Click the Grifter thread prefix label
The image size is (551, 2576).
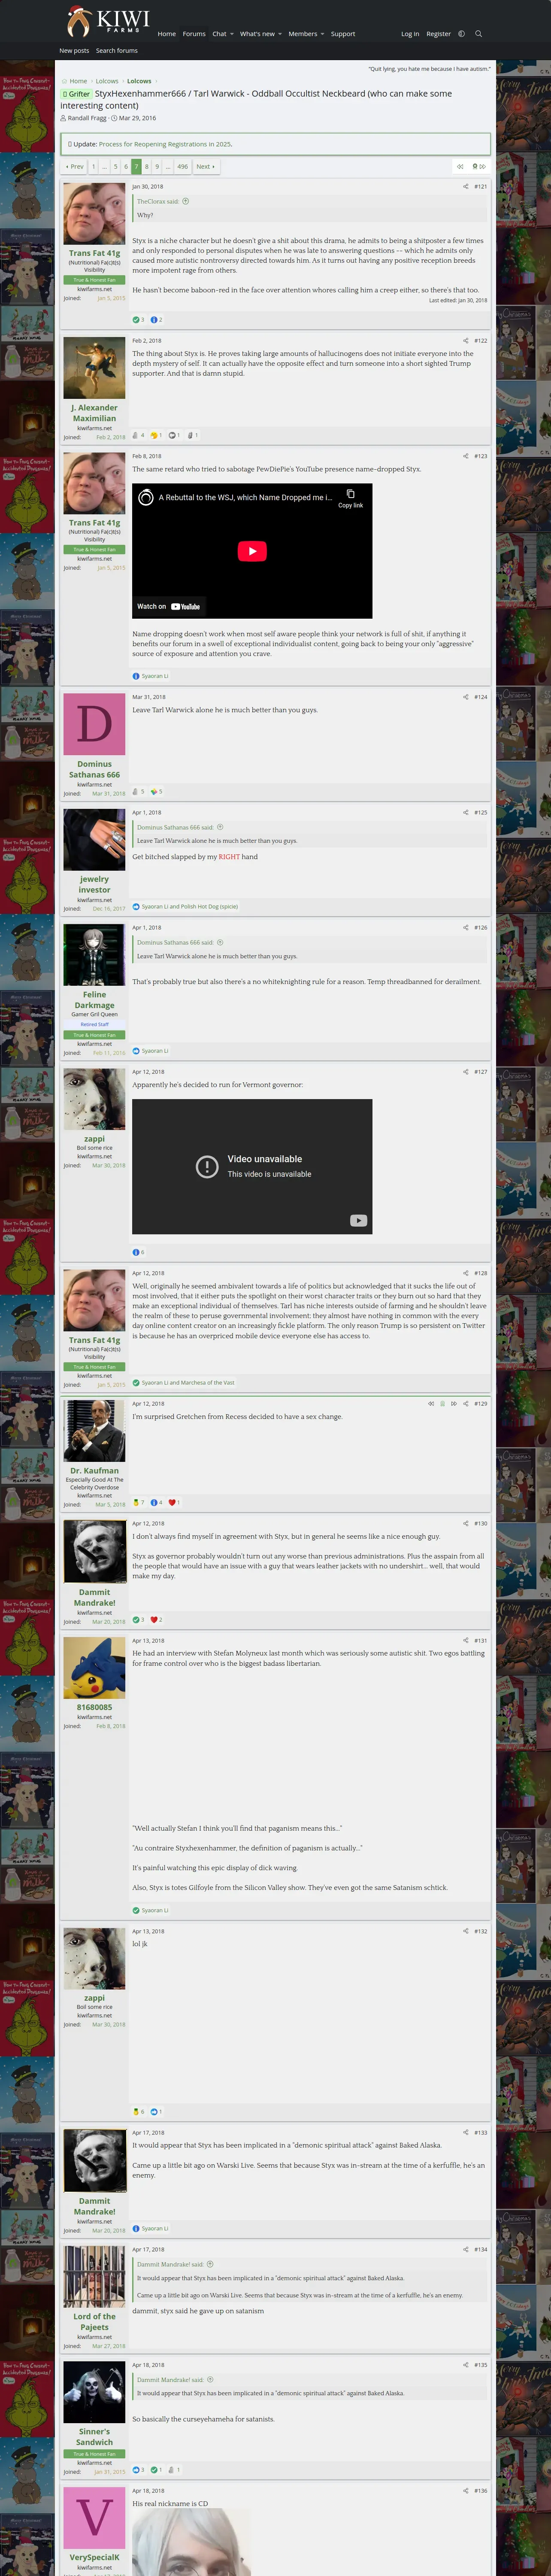coord(76,94)
